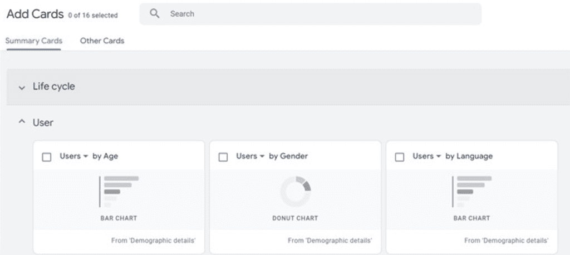Check the Users by Language card checkbox
This screenshot has width=570, height=255.
[400, 157]
